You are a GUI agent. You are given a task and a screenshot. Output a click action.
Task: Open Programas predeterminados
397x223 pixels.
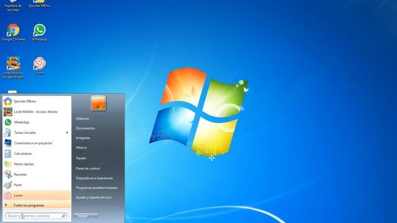[97, 188]
